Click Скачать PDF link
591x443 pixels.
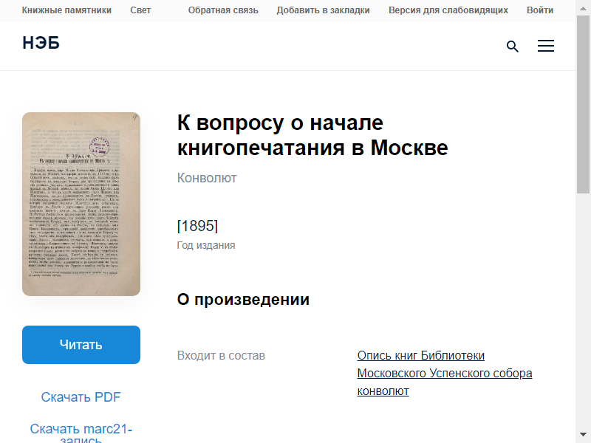(x=81, y=397)
